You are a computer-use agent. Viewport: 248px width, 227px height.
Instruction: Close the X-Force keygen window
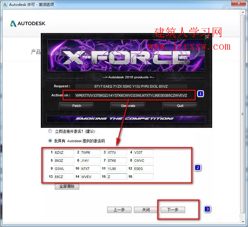(x=207, y=37)
